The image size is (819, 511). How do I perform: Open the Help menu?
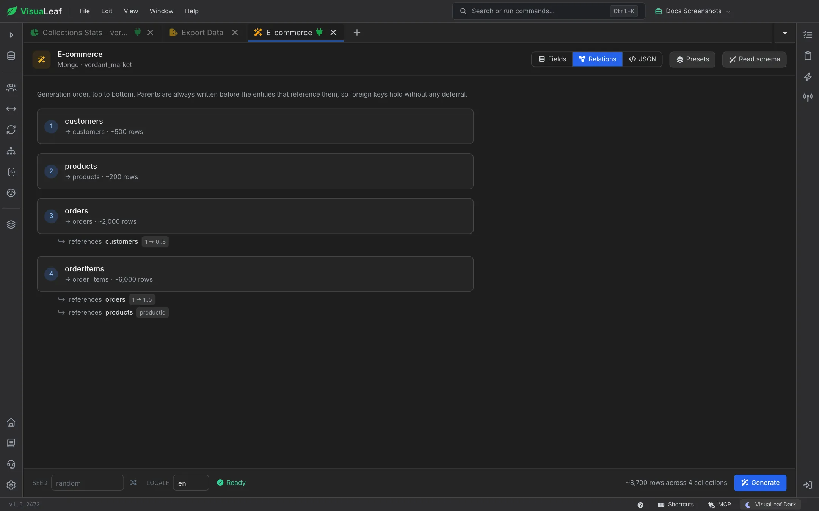pos(191,11)
